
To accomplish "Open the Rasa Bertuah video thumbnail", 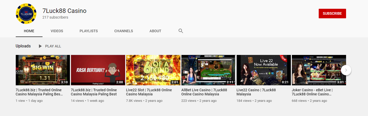I will pos(98,70).
